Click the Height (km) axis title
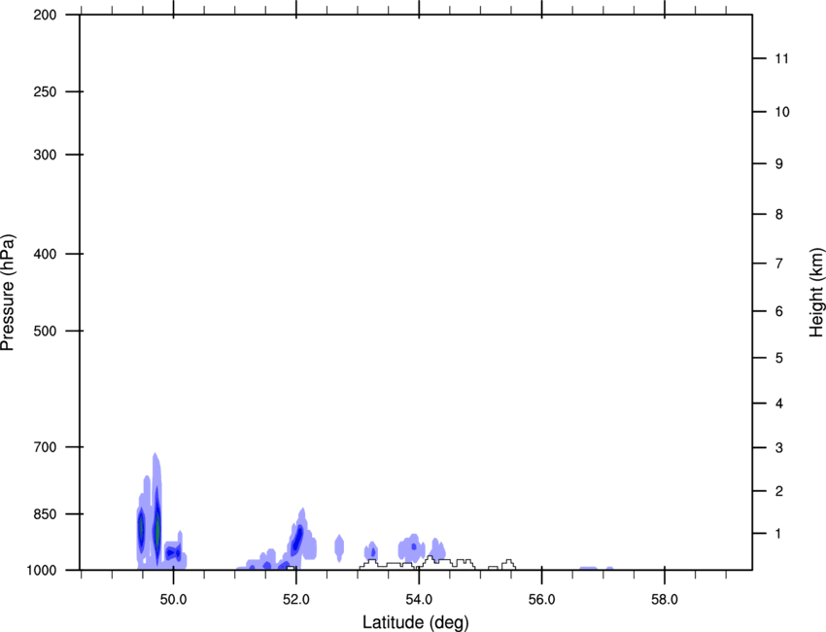Screen dimensions: 826x632 point(816,293)
